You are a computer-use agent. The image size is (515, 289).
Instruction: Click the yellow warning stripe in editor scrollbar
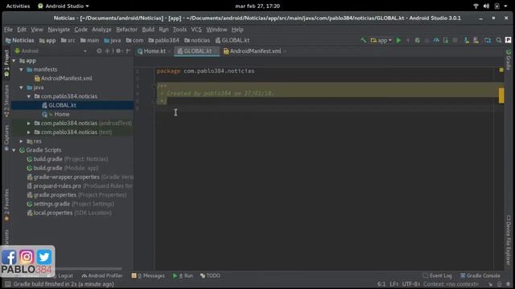pyautogui.click(x=501, y=96)
